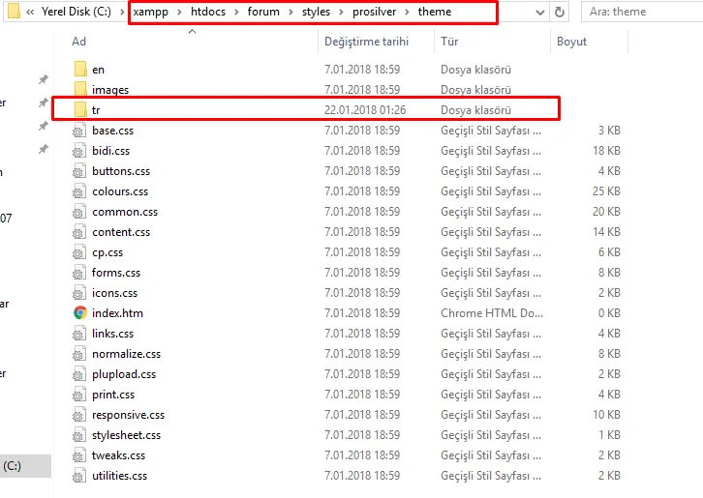703x498 pixels.
Task: Click the bidi.css file icon
Action: click(x=79, y=151)
